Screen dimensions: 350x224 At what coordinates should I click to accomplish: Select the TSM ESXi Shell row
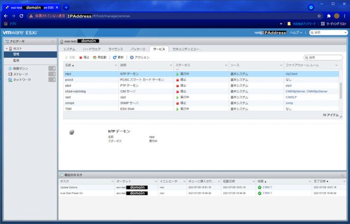tap(201, 108)
